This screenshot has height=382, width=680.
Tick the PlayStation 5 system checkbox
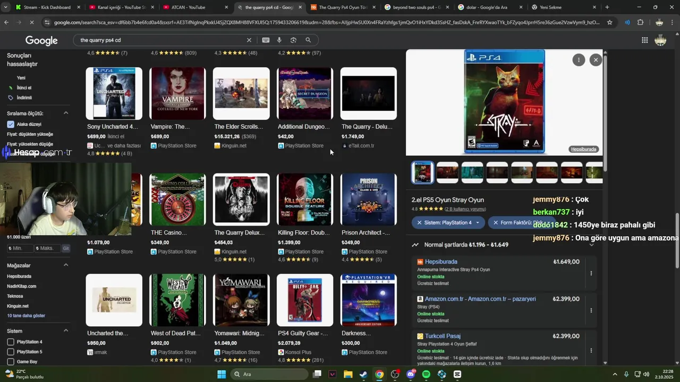click(11, 352)
